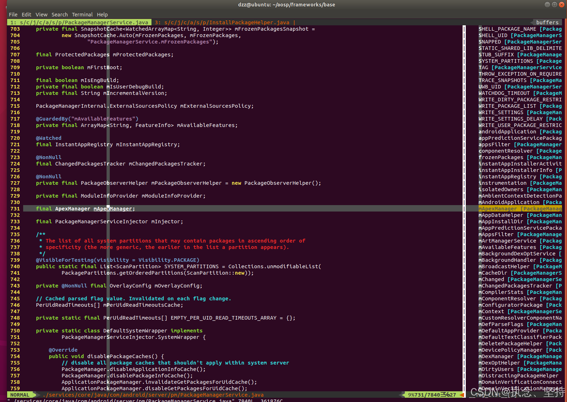
Task: Open the Help menu
Action: point(102,15)
